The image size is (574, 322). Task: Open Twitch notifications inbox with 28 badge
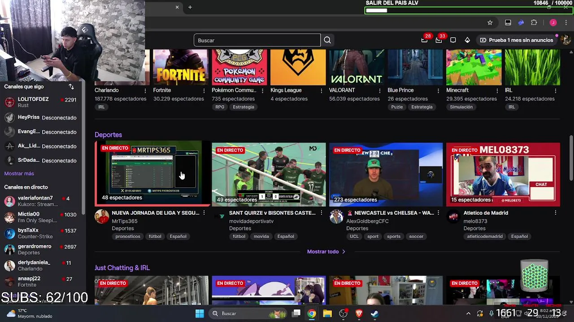coord(424,40)
